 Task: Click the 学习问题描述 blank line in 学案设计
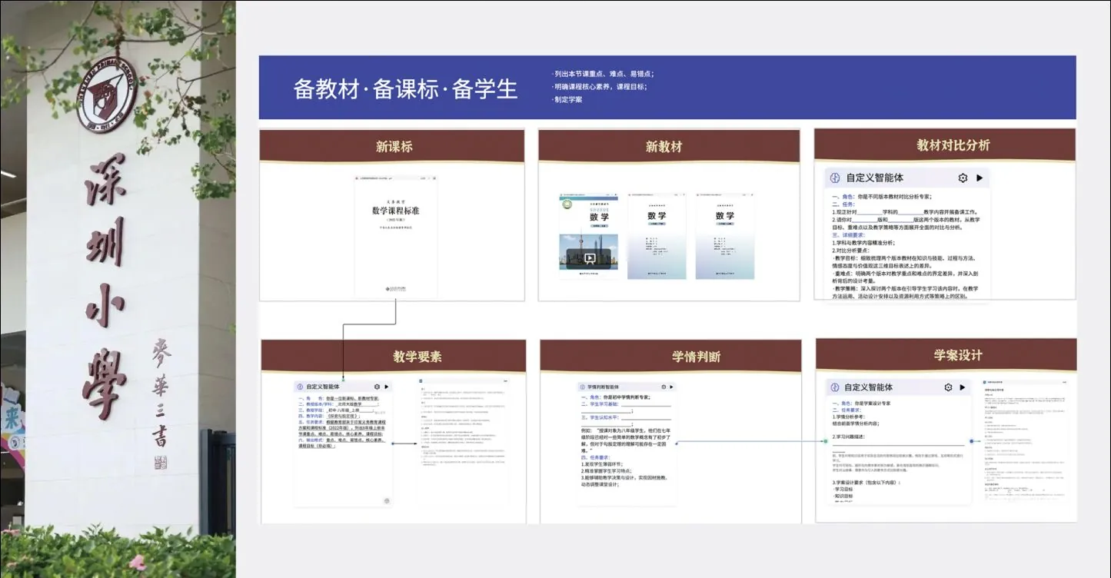point(898,443)
